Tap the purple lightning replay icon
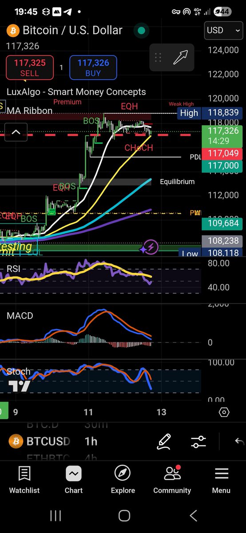This screenshot has height=533, width=246. click(x=150, y=247)
